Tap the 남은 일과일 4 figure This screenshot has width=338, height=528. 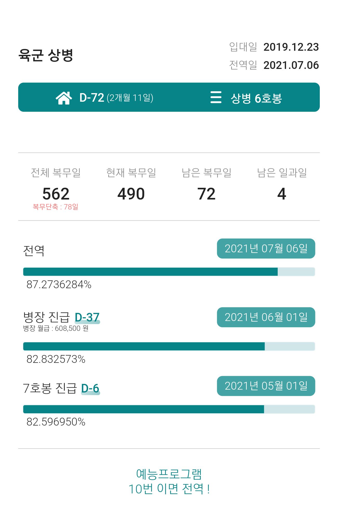(282, 194)
